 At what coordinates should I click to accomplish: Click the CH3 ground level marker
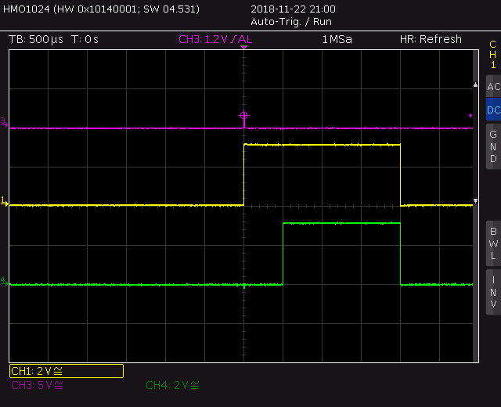coord(4,122)
